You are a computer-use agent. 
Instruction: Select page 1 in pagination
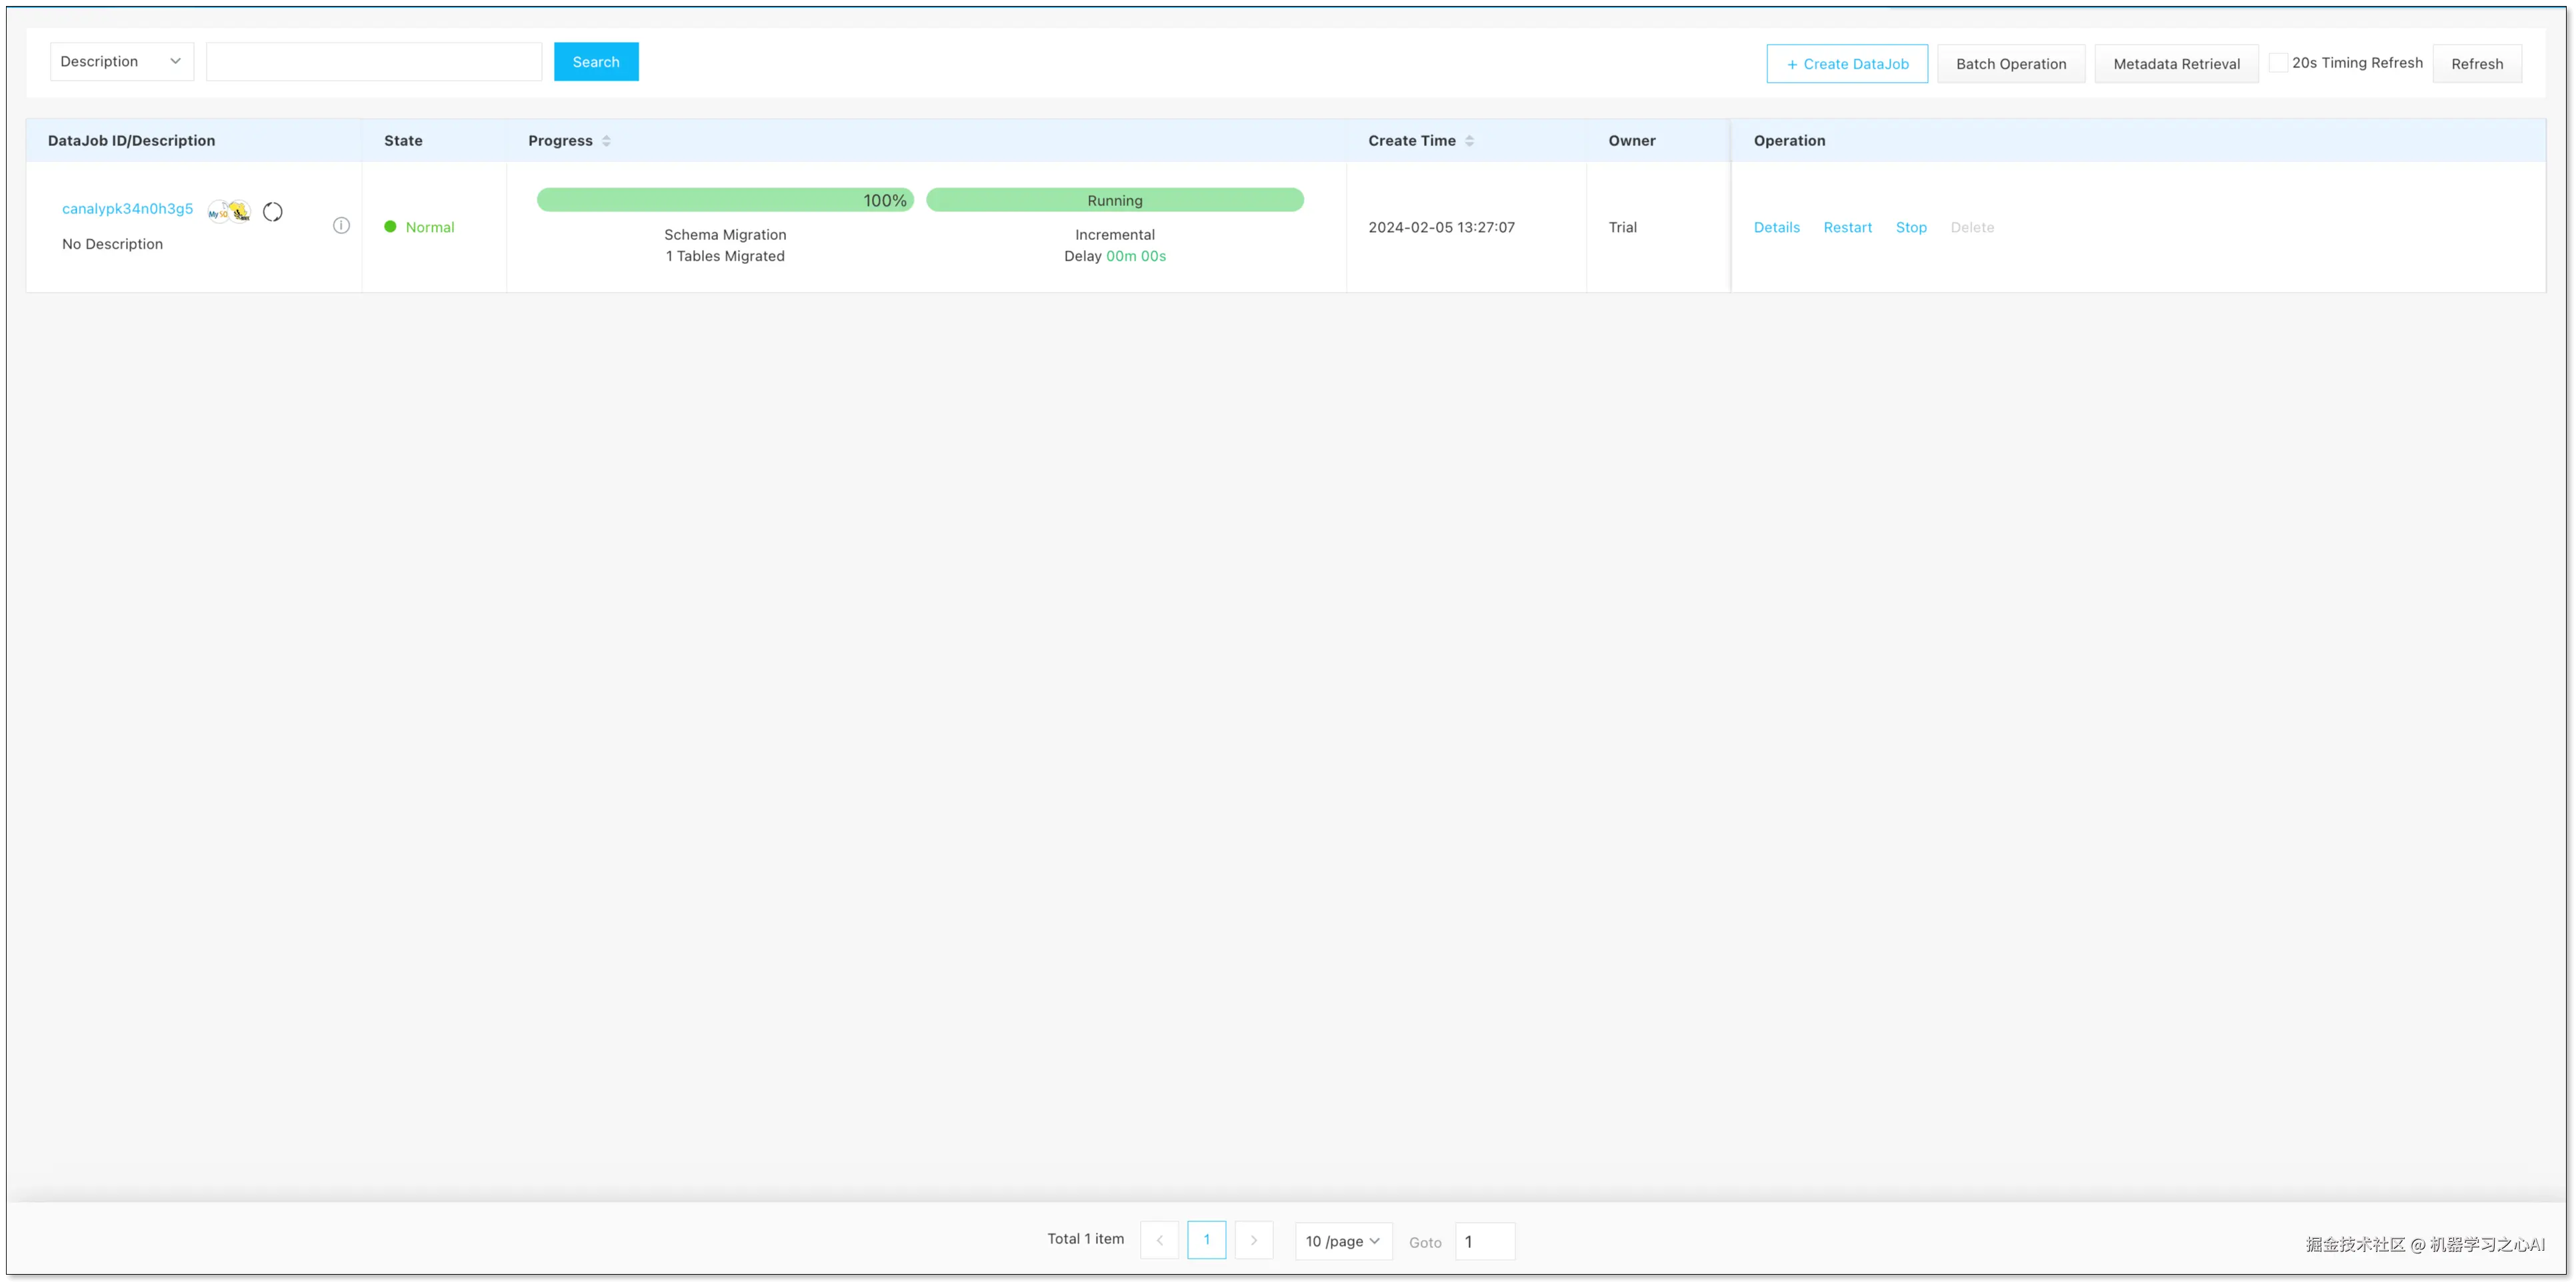(1206, 1240)
